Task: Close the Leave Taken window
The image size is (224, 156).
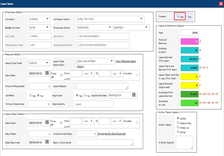Action: (220, 3)
